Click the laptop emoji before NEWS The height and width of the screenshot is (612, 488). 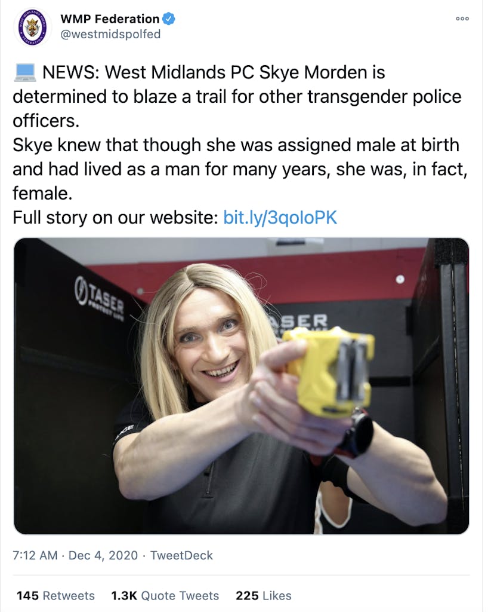coord(25,72)
